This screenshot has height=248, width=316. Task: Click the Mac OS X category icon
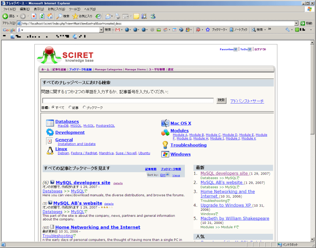point(165,123)
